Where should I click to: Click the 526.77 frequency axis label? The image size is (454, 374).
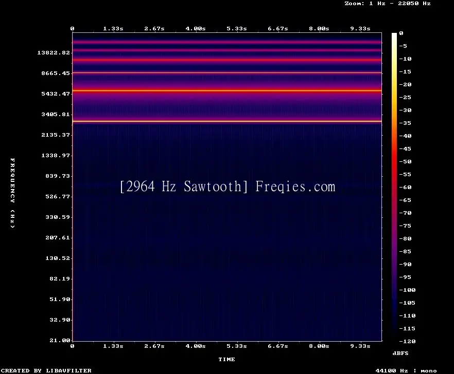tap(58, 197)
